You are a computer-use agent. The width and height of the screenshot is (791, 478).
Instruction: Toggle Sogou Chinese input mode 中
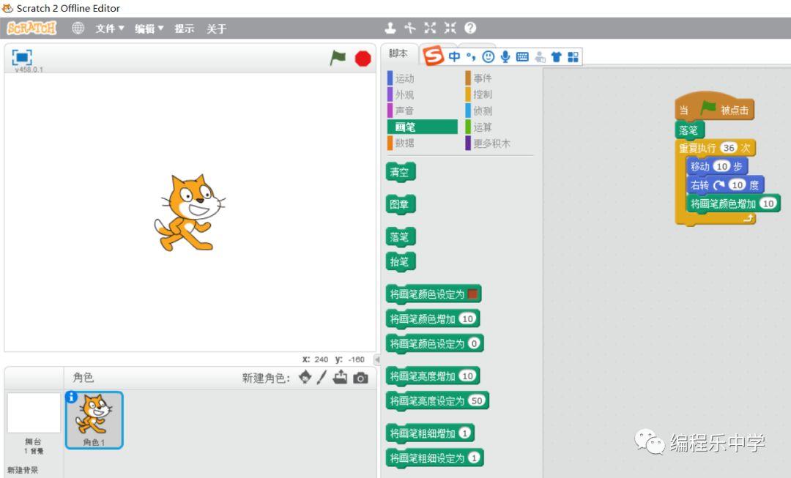(x=454, y=56)
